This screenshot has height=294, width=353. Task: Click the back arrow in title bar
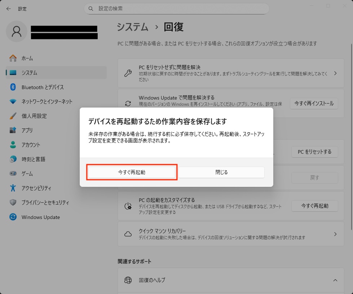(8, 8)
